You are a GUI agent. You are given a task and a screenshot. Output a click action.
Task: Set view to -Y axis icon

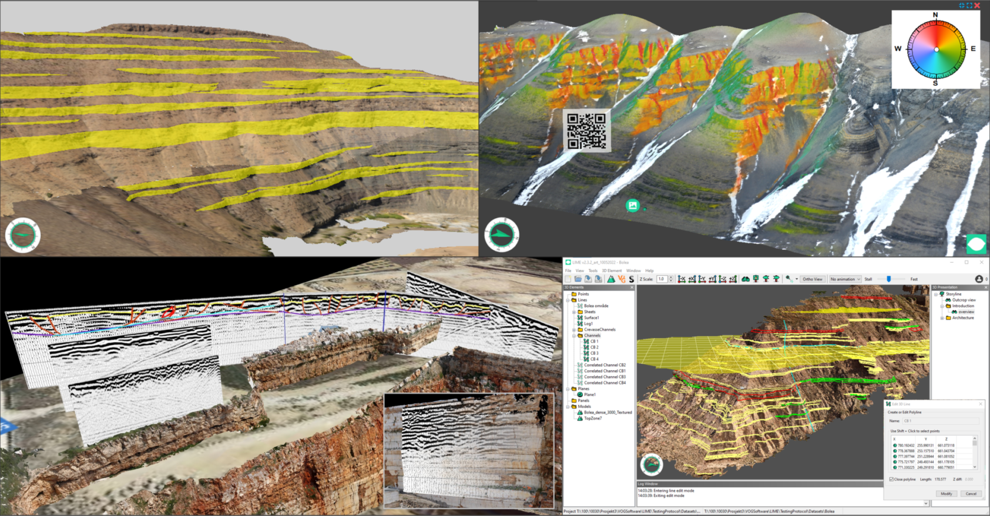pos(702,279)
